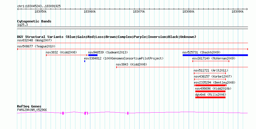Screen dimensions: 256x129
Task: Click the esv3384812 1000GenomesConsortiumPilotProject label
Action: (124, 58)
